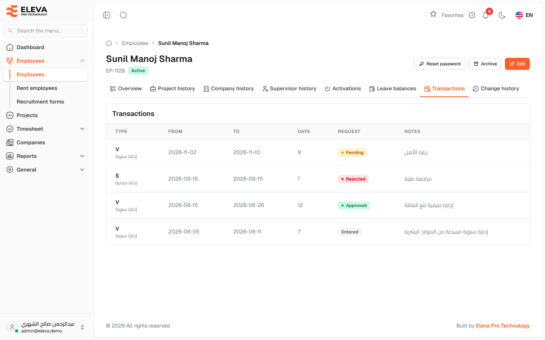
Task: Focus the Search the menu field
Action: pos(45,31)
